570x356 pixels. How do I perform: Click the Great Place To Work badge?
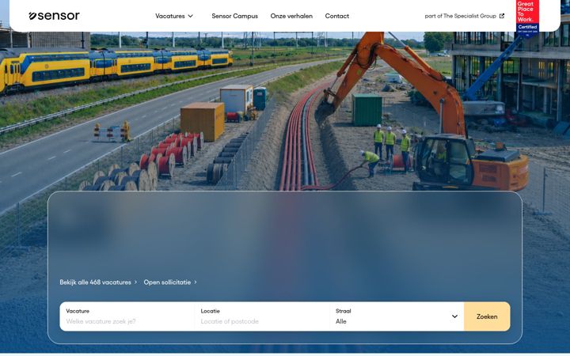527,18
